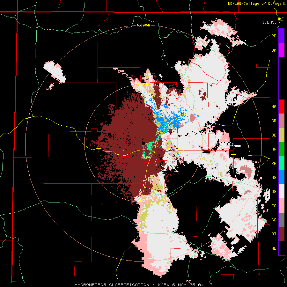Click the GC legend label

pos(274,220)
